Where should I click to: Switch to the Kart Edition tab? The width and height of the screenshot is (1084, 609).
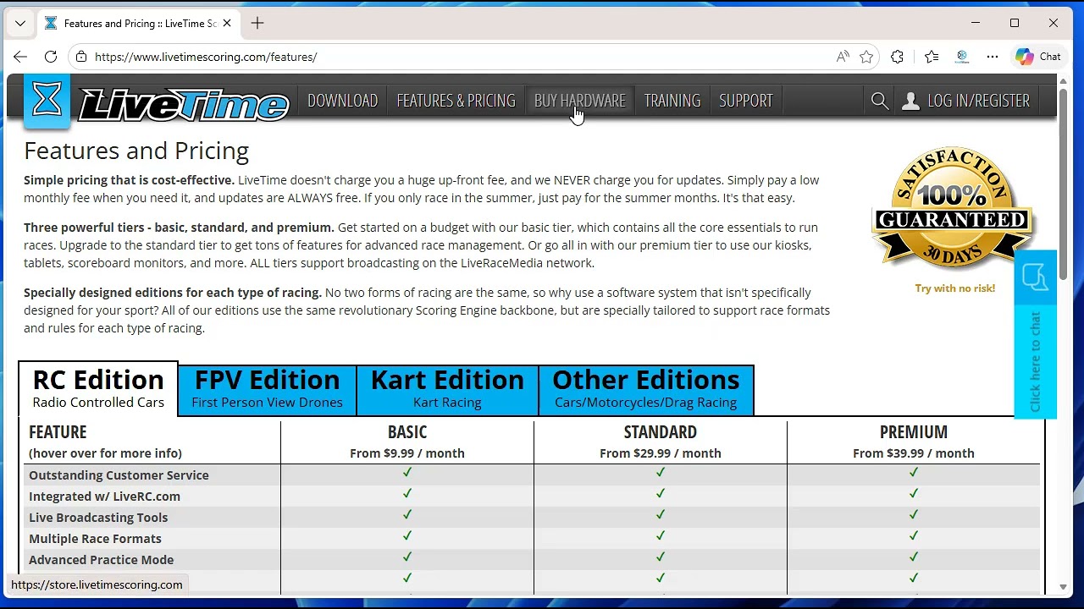(447, 389)
